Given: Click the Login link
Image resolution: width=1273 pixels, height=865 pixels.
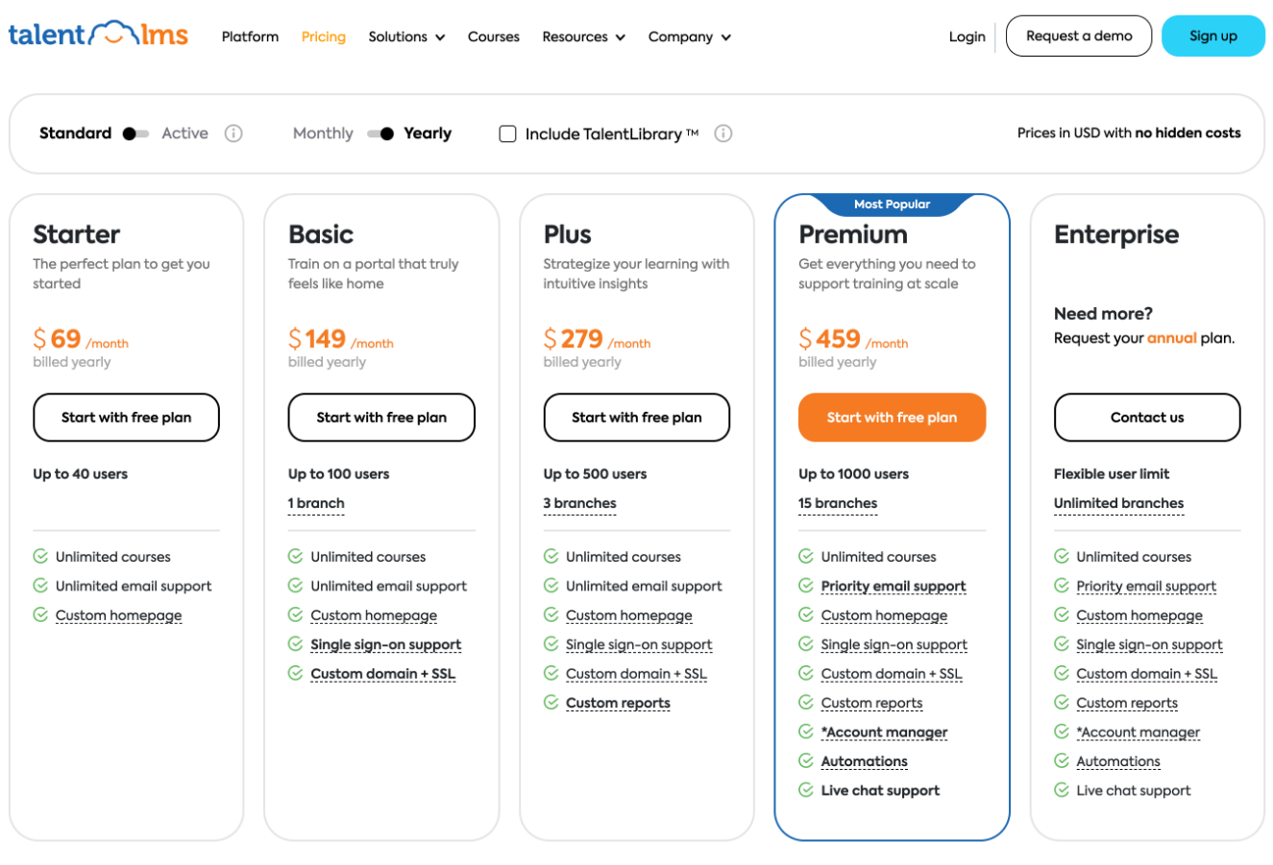Looking at the screenshot, I should [x=967, y=36].
